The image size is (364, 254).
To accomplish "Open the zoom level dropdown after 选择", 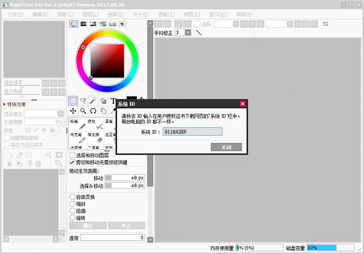I will pyautogui.click(x=236, y=24).
